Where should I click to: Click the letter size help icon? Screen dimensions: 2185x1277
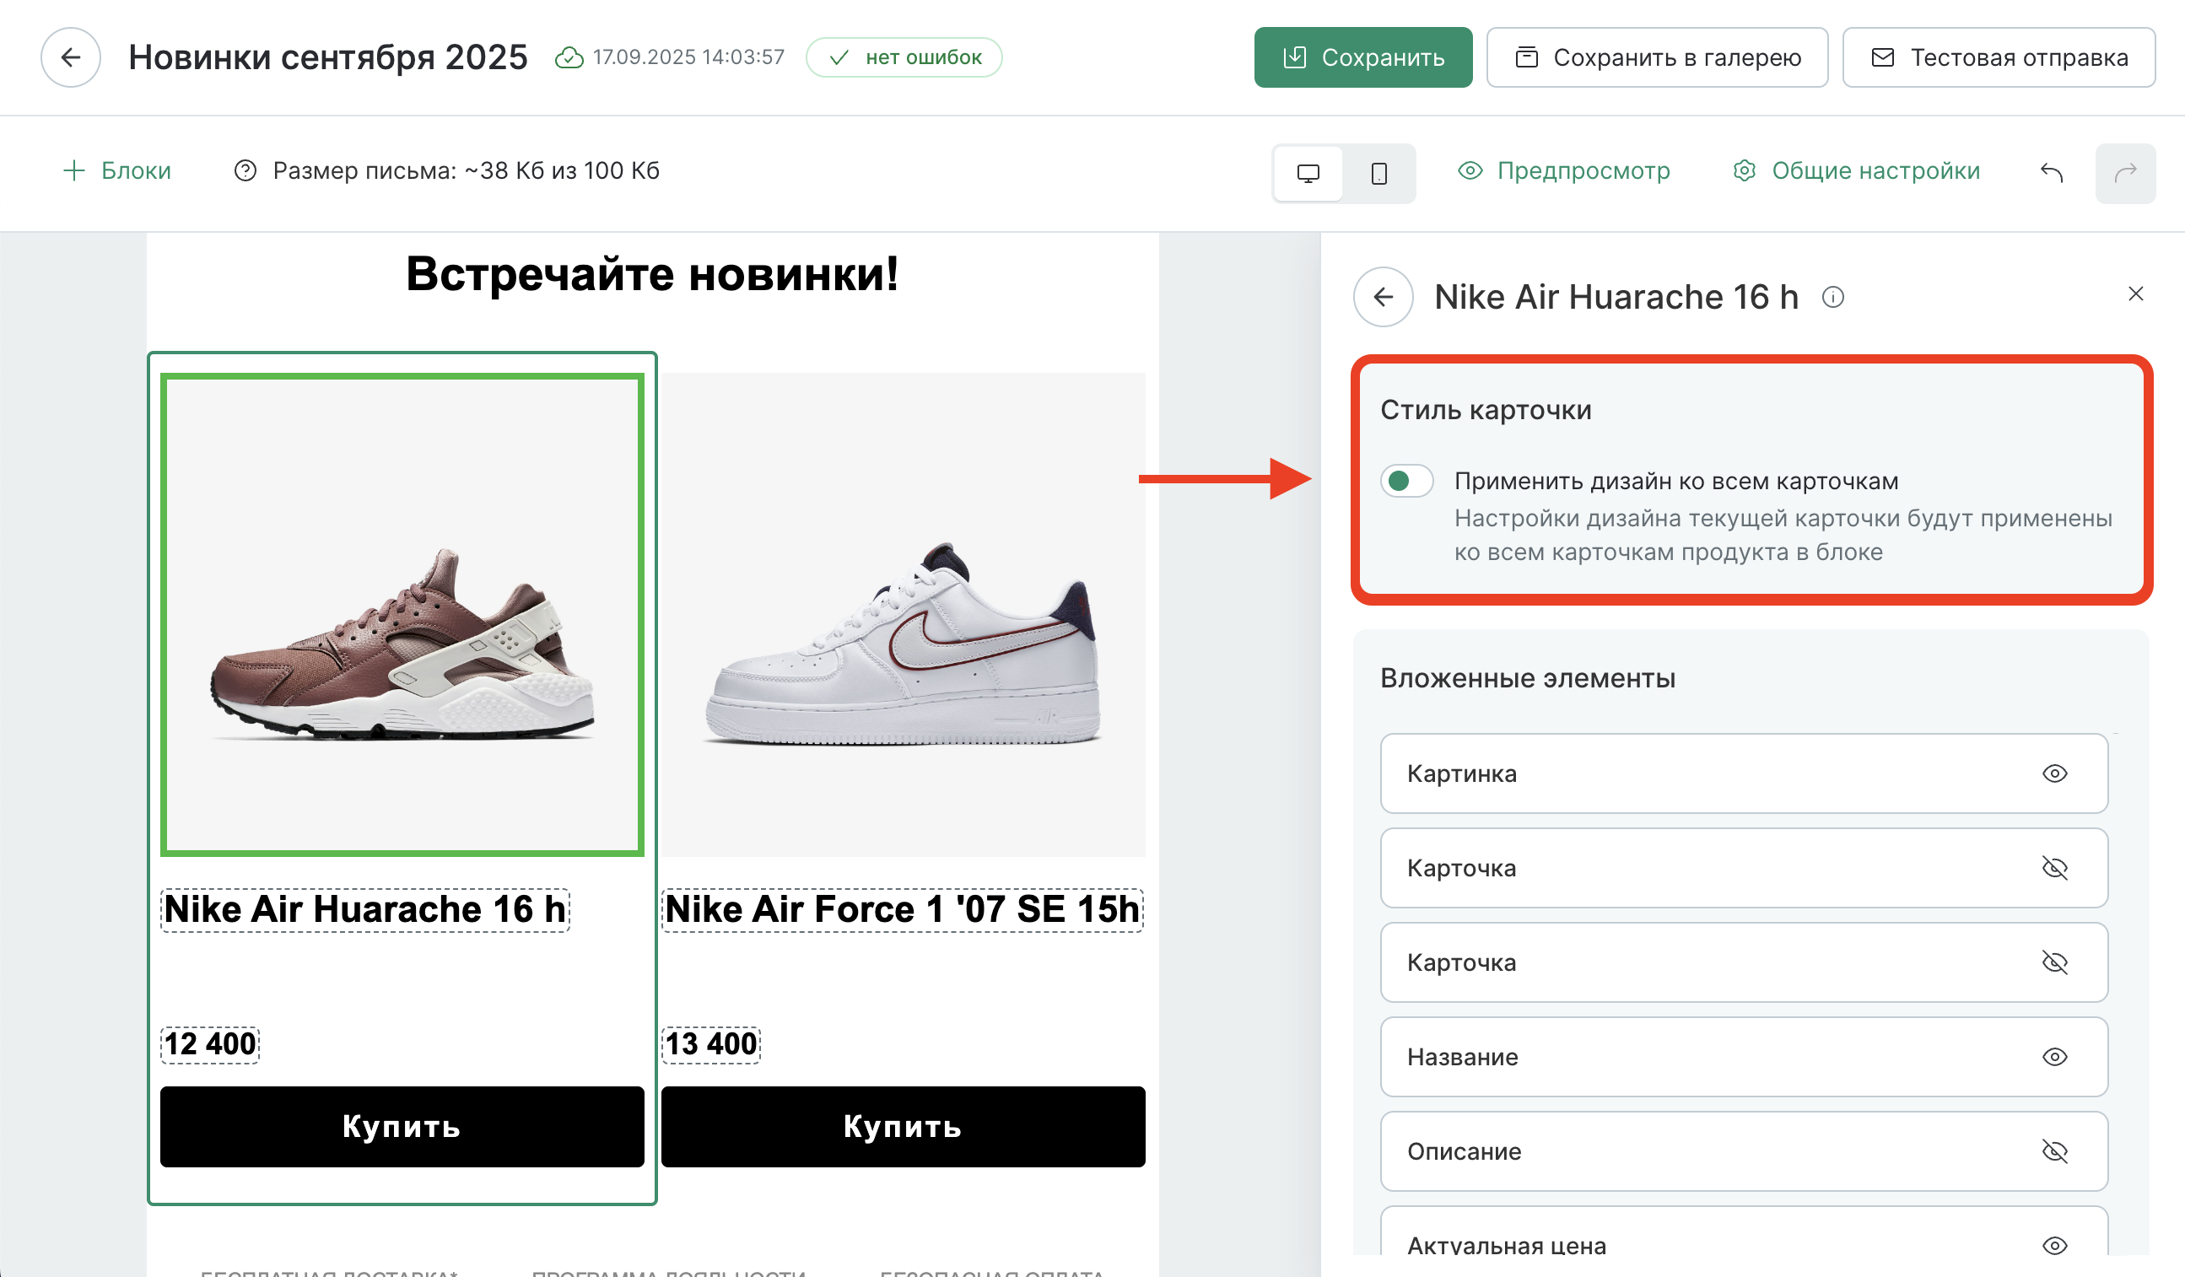click(x=245, y=170)
